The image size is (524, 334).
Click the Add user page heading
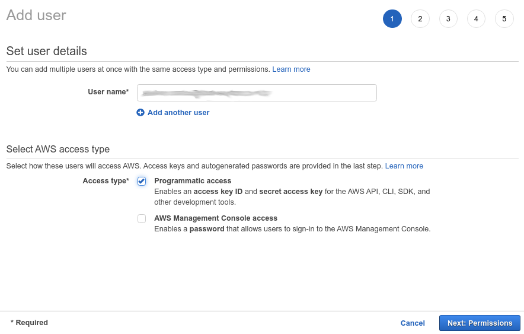click(x=36, y=15)
